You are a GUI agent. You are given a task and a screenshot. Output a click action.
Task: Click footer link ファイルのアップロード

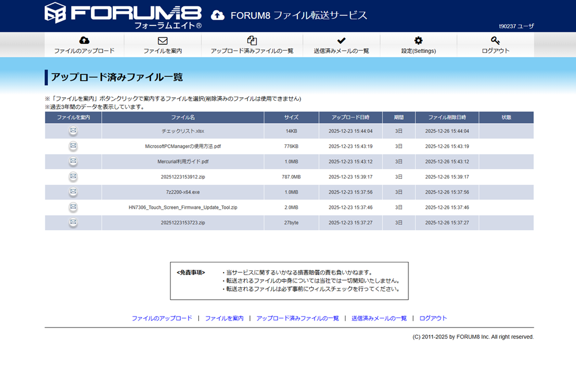(162, 318)
